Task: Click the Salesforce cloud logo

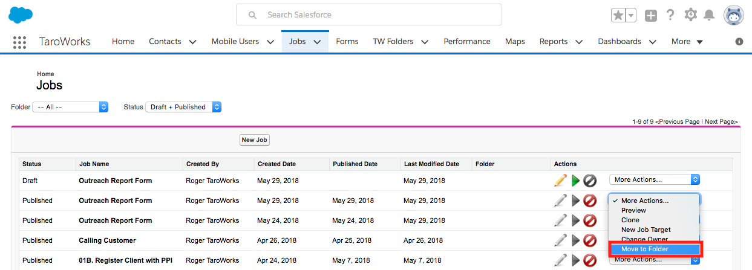Action: [x=21, y=14]
